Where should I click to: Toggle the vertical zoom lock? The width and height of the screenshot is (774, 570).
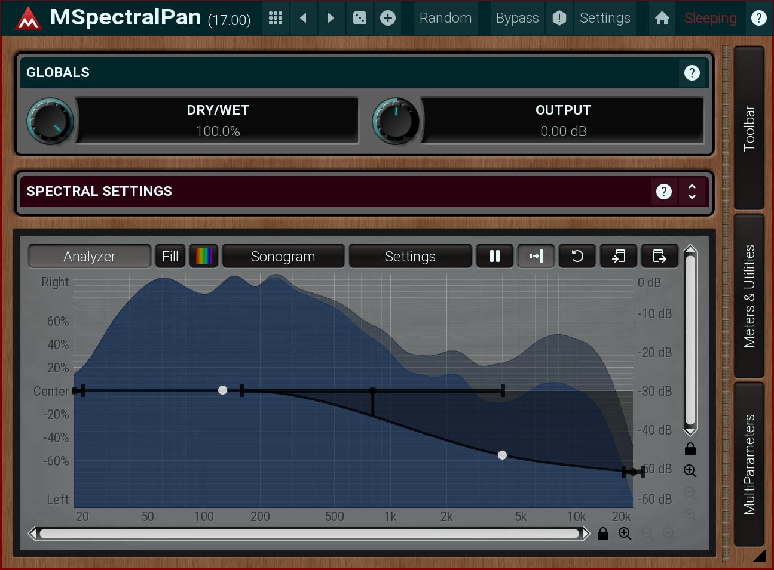(690, 449)
